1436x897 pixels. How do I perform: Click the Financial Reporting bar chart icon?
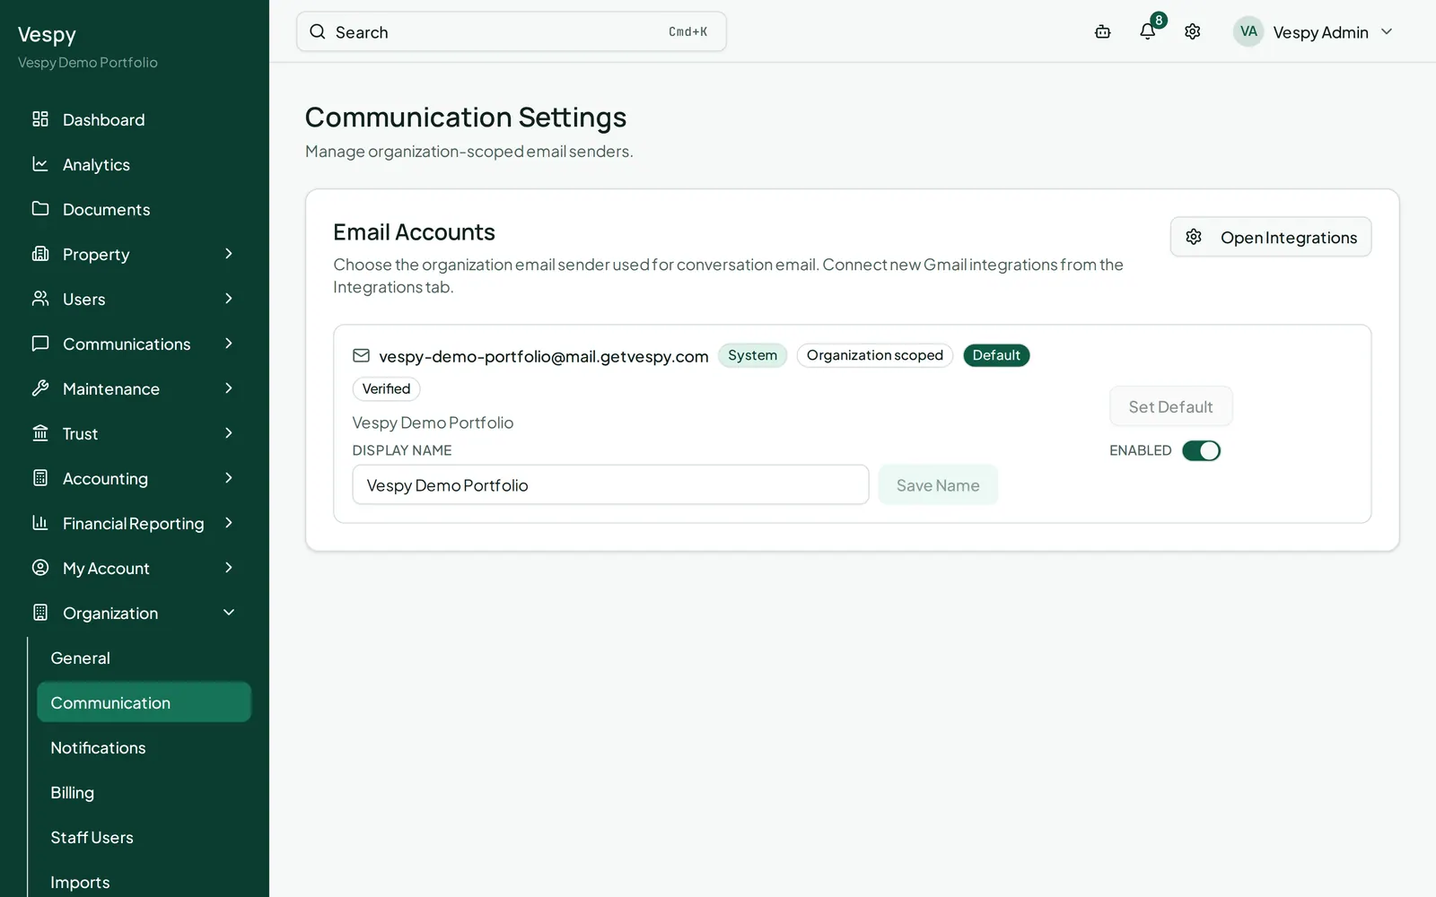[x=40, y=523]
